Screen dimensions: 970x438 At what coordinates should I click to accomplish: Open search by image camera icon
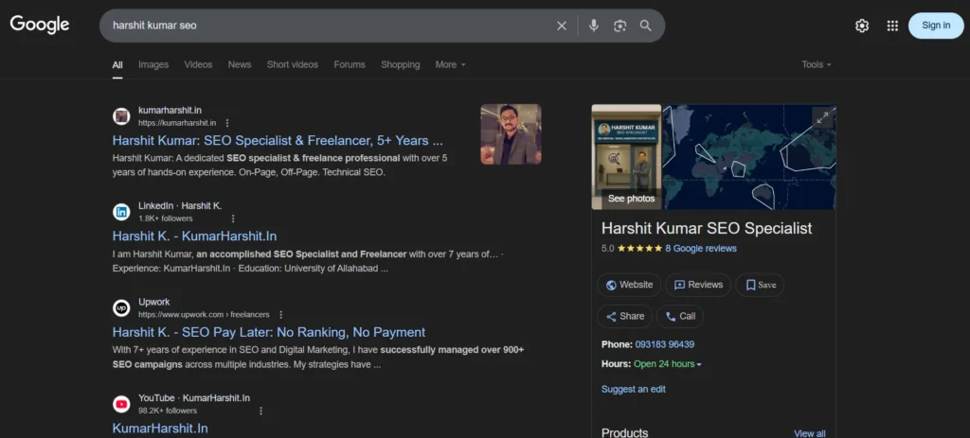620,26
